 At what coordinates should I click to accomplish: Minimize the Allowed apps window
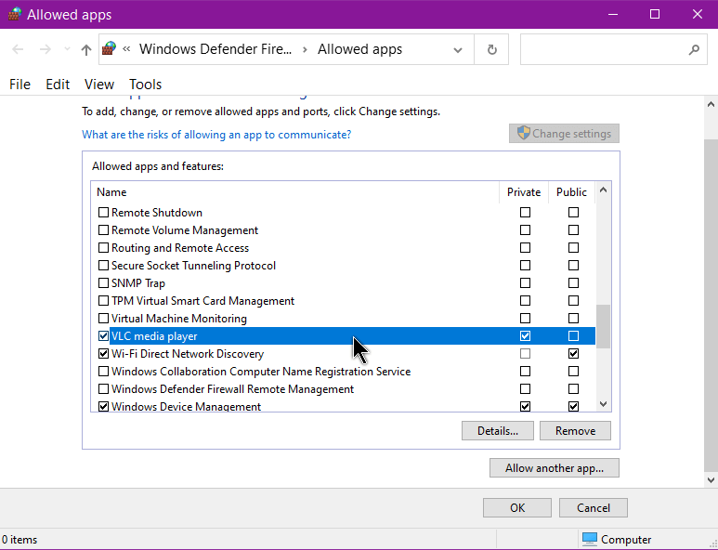click(x=613, y=14)
